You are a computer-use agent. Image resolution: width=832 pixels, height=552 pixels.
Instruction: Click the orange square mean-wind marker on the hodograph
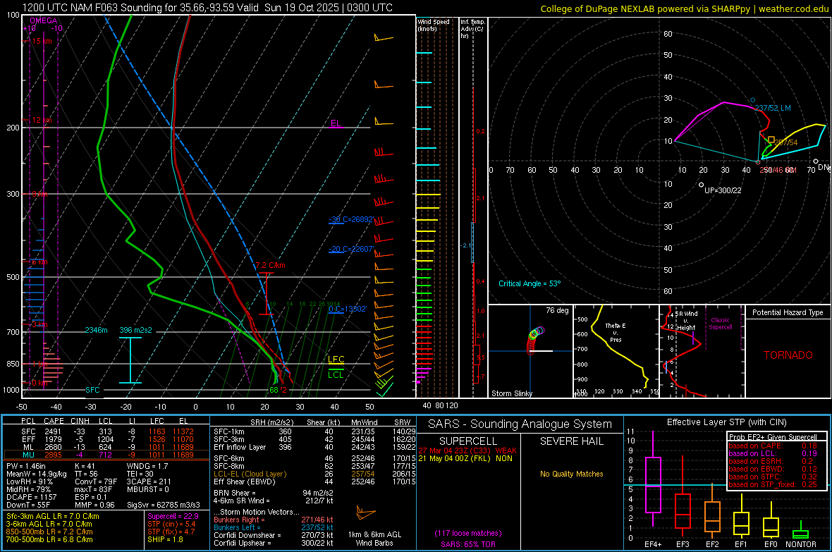[x=771, y=140]
